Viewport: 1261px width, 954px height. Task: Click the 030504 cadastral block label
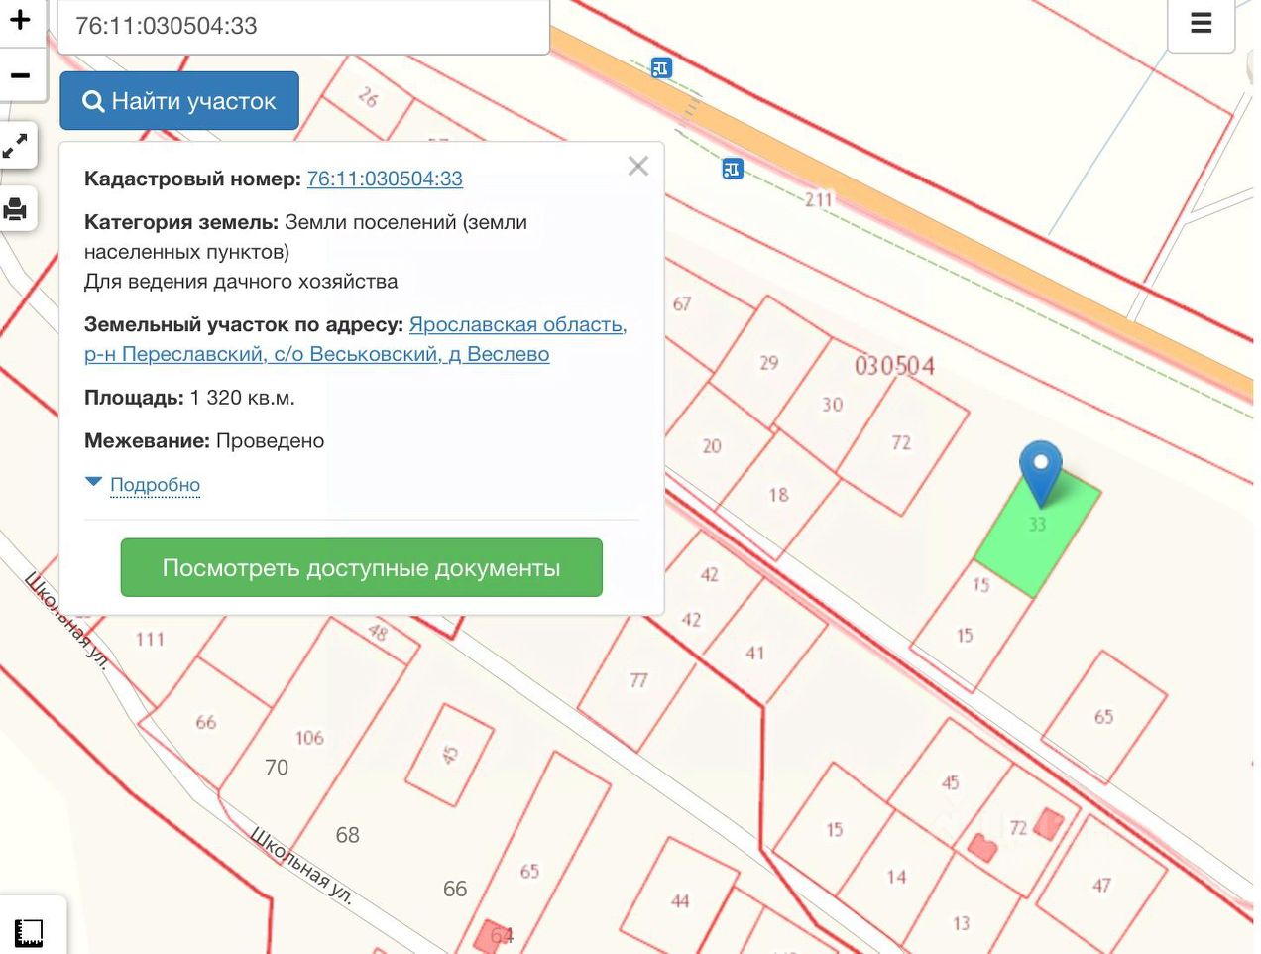(894, 366)
